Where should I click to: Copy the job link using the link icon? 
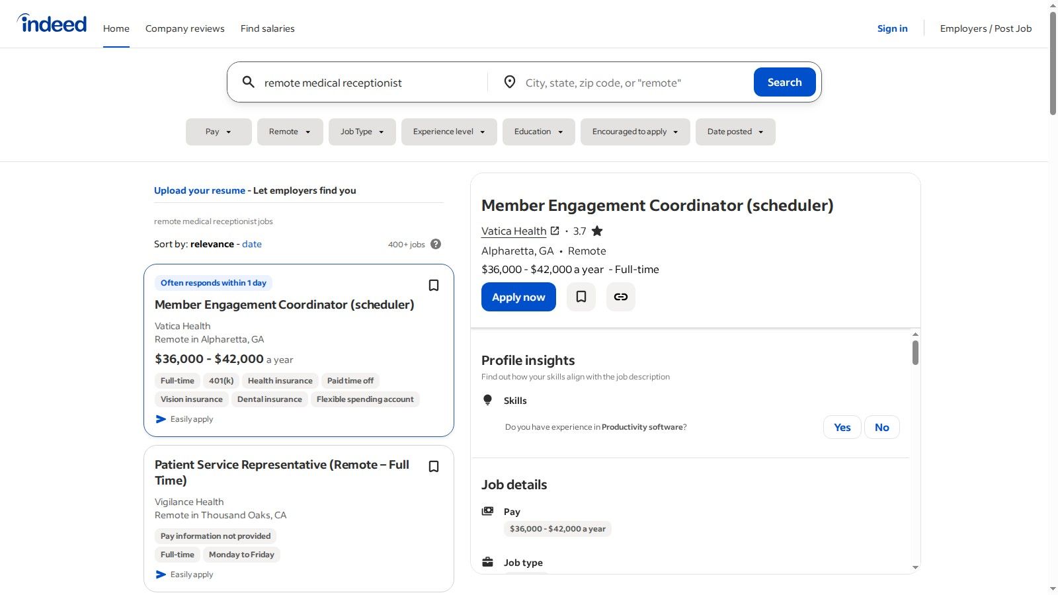point(620,297)
